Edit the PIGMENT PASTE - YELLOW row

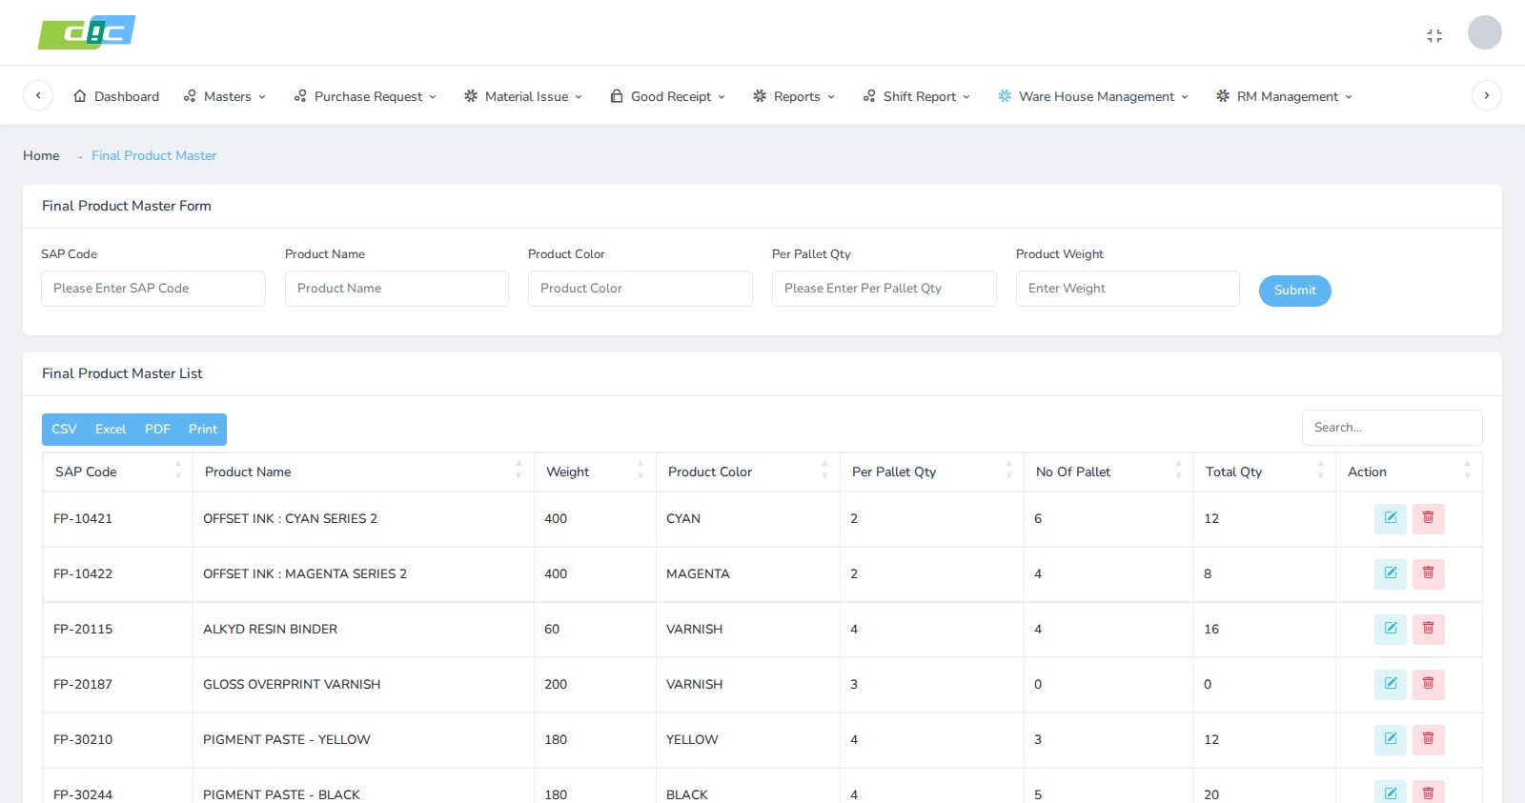coord(1391,739)
